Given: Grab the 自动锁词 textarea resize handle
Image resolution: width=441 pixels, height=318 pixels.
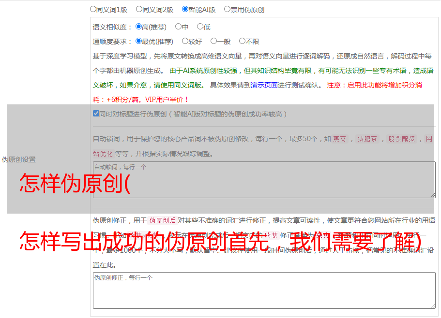Looking at the screenshot, I should coord(433,195).
